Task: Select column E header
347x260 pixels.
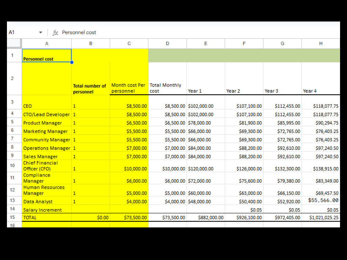Action: coord(206,44)
